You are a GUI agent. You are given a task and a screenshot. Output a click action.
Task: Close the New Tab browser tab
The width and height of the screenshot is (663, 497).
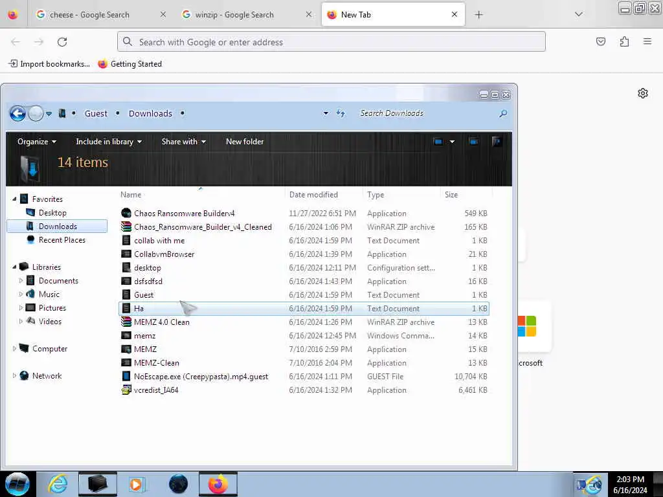455,14
